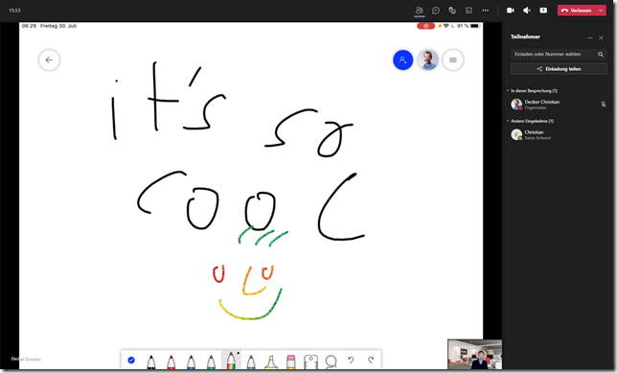
Task: Open the dropdown arrow beside Verlassen
Action: pos(601,11)
